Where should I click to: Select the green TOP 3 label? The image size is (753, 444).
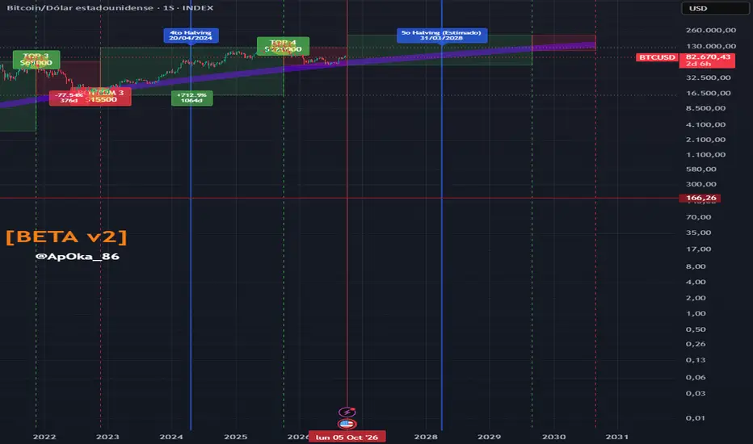[36, 60]
